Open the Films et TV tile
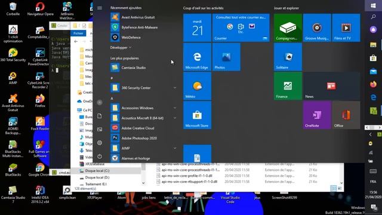This screenshot has height=215, width=382. [x=346, y=27]
